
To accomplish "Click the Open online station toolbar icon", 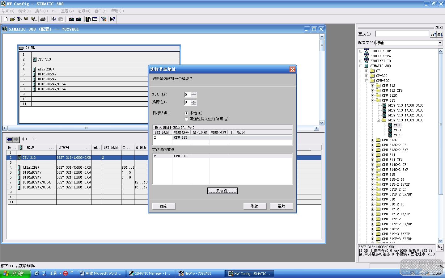I will (x=19, y=19).
